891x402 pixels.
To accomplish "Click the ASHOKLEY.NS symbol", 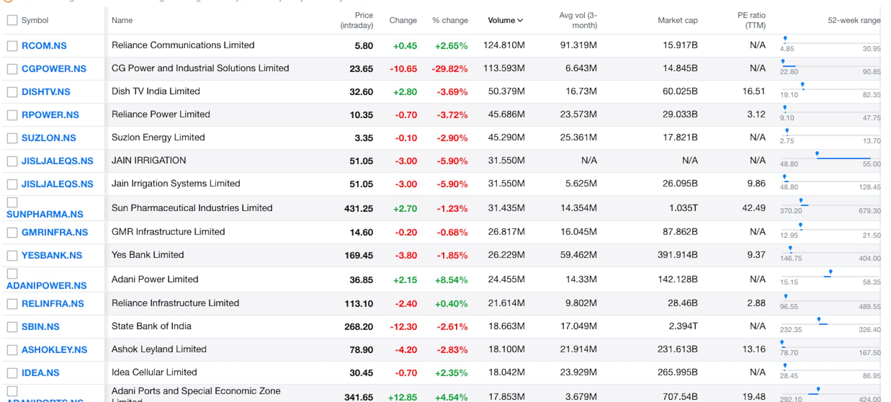I will click(54, 350).
